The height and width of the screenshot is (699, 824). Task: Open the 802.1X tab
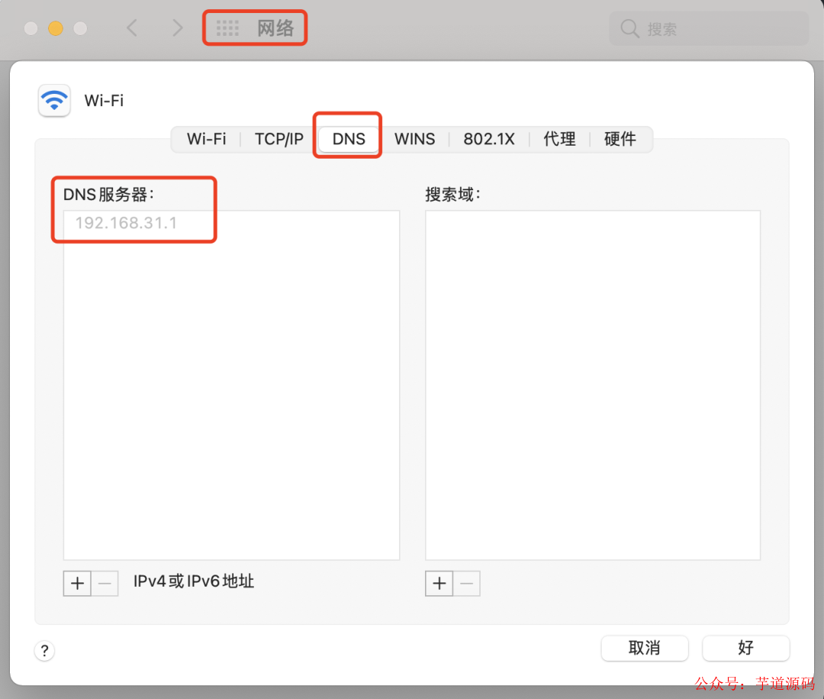488,139
